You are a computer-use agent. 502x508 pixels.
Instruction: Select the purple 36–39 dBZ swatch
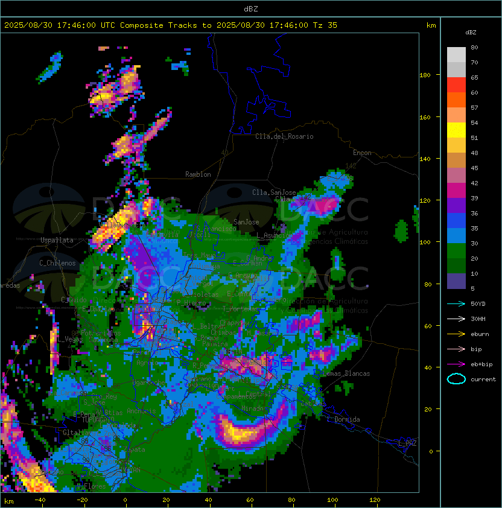[456, 205]
